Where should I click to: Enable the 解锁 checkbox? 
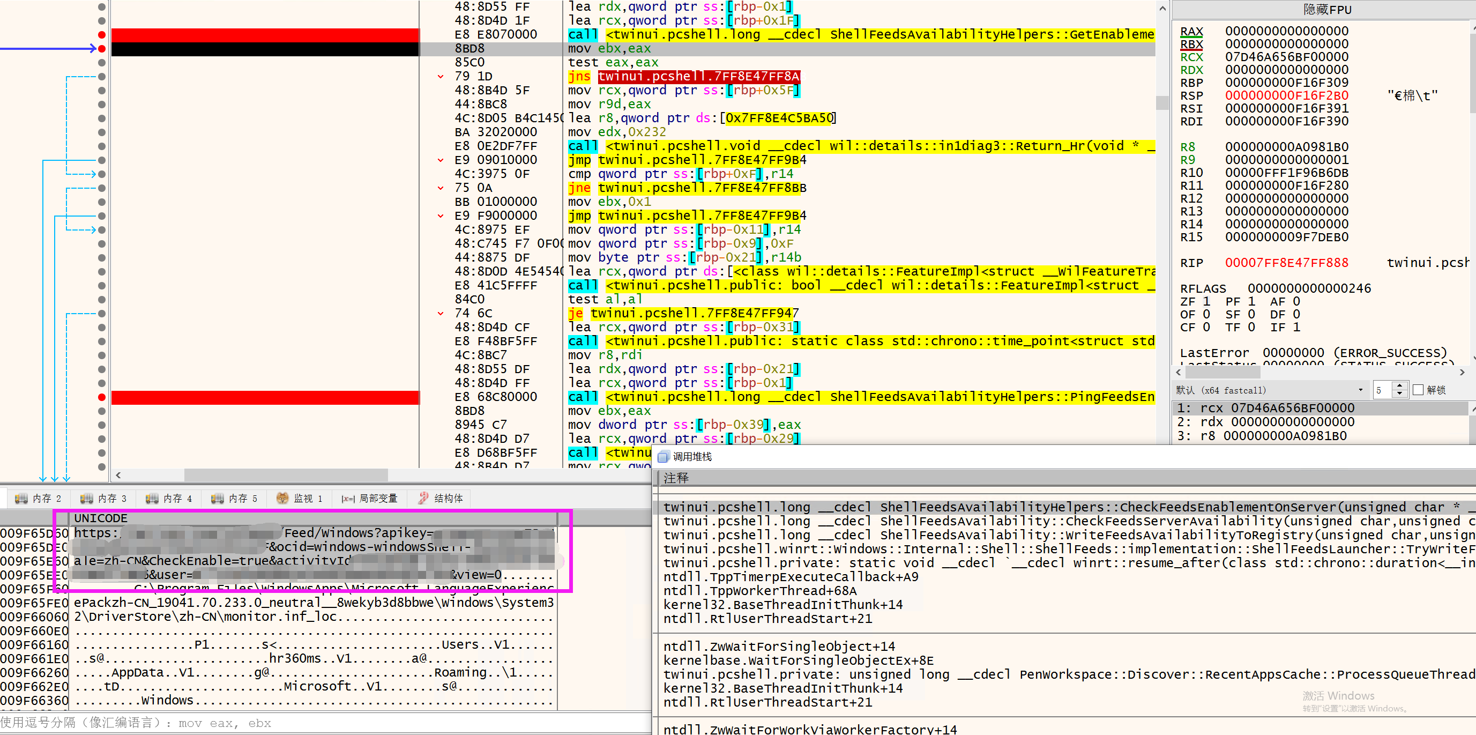click(x=1418, y=390)
